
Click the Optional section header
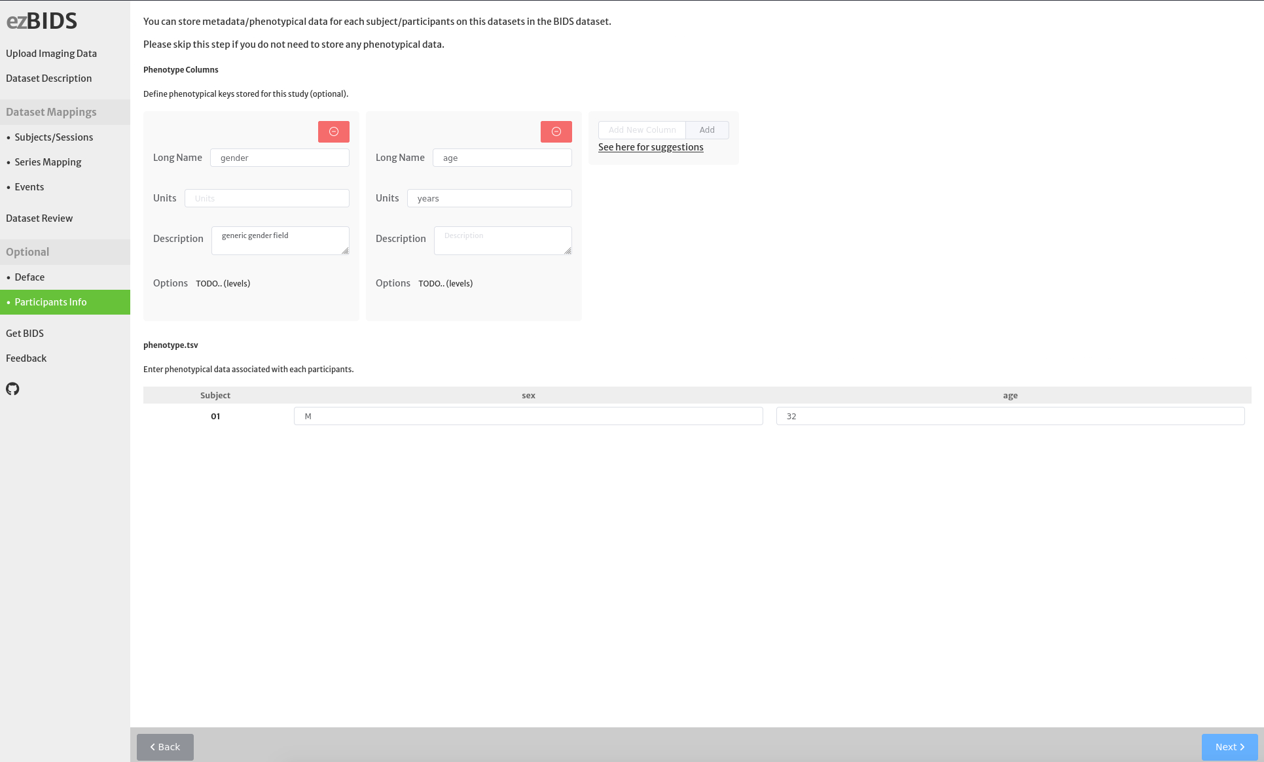pos(65,252)
